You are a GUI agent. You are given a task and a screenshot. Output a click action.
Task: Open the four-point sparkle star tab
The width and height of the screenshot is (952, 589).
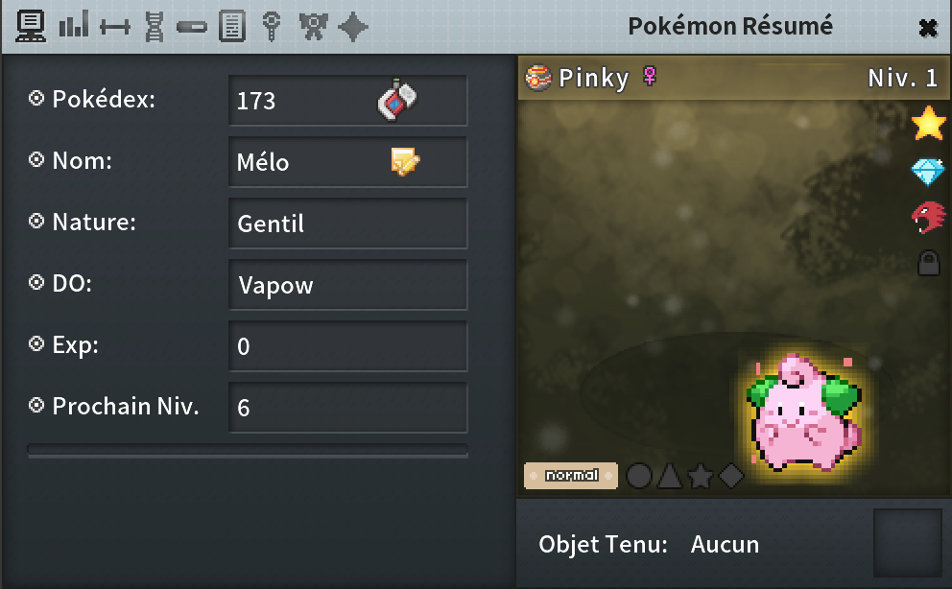353,27
